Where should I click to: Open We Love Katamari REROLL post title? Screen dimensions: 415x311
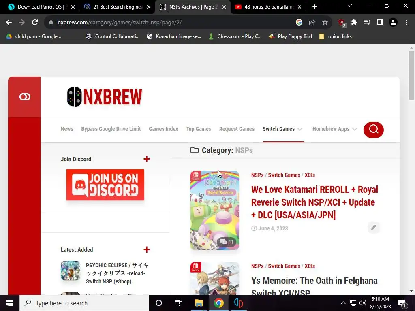click(x=314, y=202)
